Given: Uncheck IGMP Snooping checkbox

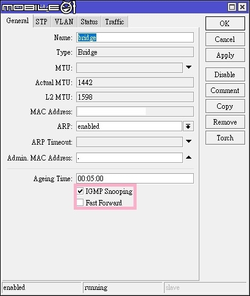Looking at the screenshot, I should [80, 191].
